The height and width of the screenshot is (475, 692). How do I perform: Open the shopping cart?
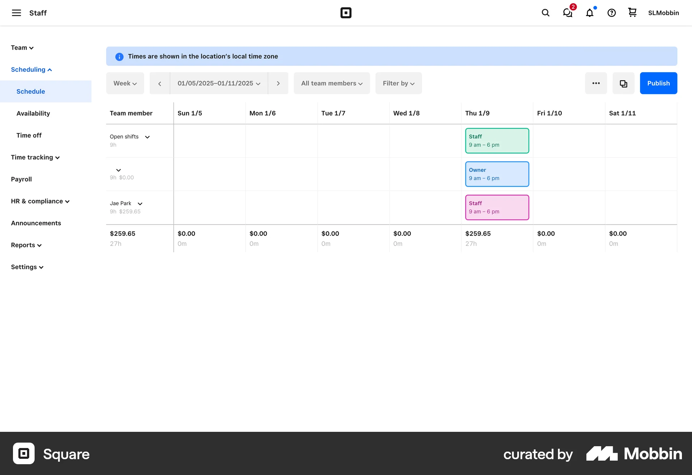[632, 13]
